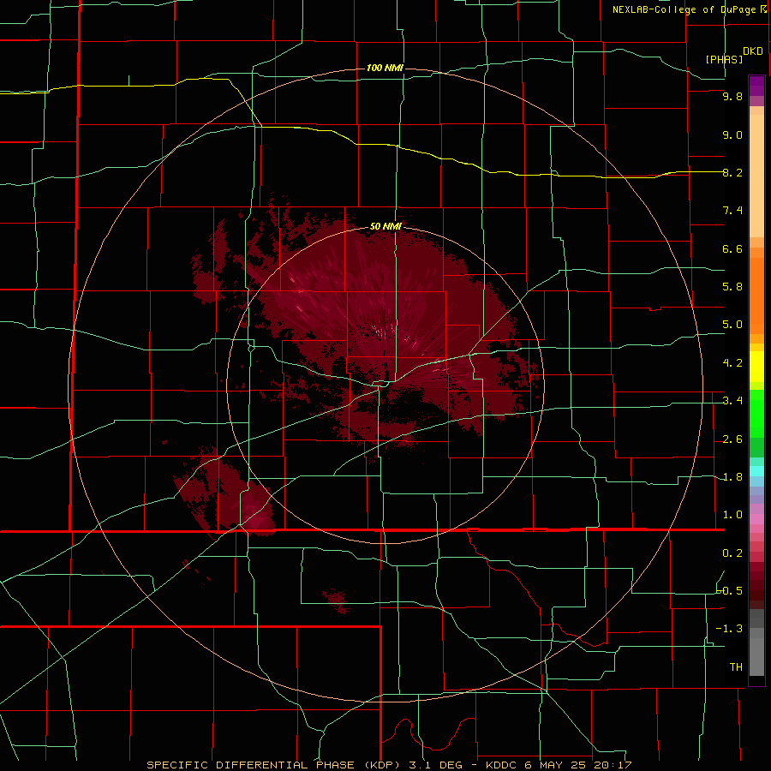Screen dimensions: 771x771
Task: Click the 0.2 scale value
Action: [732, 553]
